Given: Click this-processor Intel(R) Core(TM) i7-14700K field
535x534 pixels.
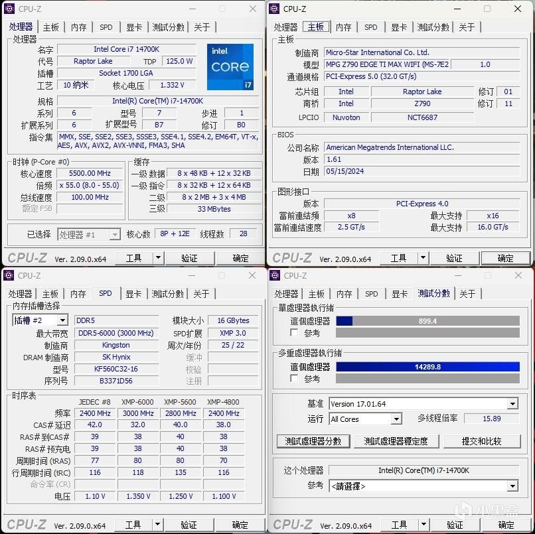Looking at the screenshot, I should pyautogui.click(x=423, y=470).
